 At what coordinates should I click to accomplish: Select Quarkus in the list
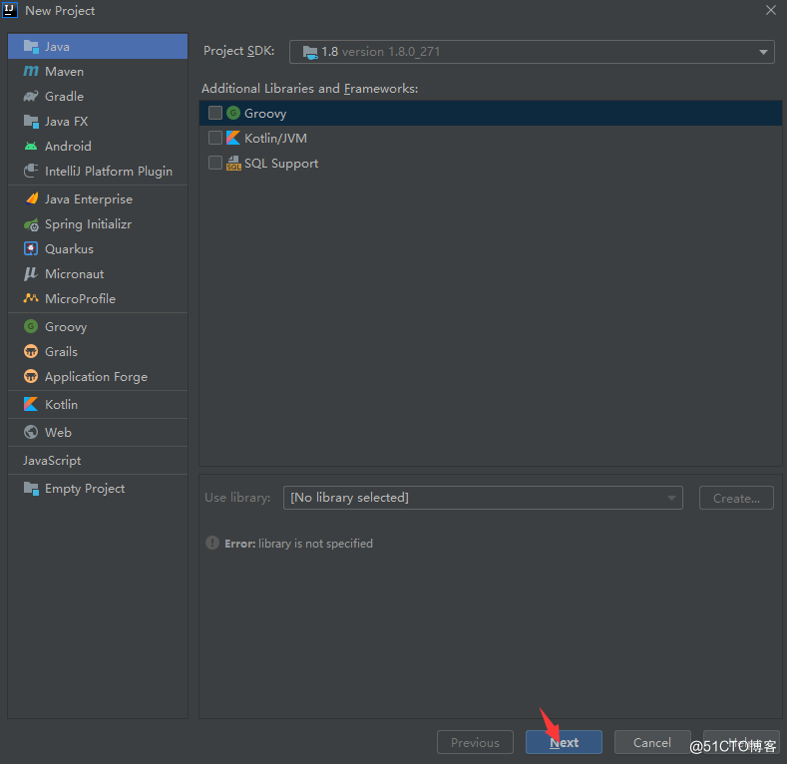(x=98, y=248)
